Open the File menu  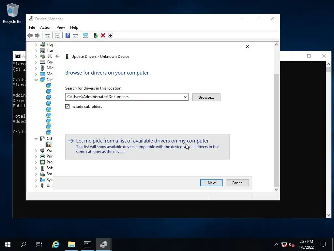click(32, 27)
